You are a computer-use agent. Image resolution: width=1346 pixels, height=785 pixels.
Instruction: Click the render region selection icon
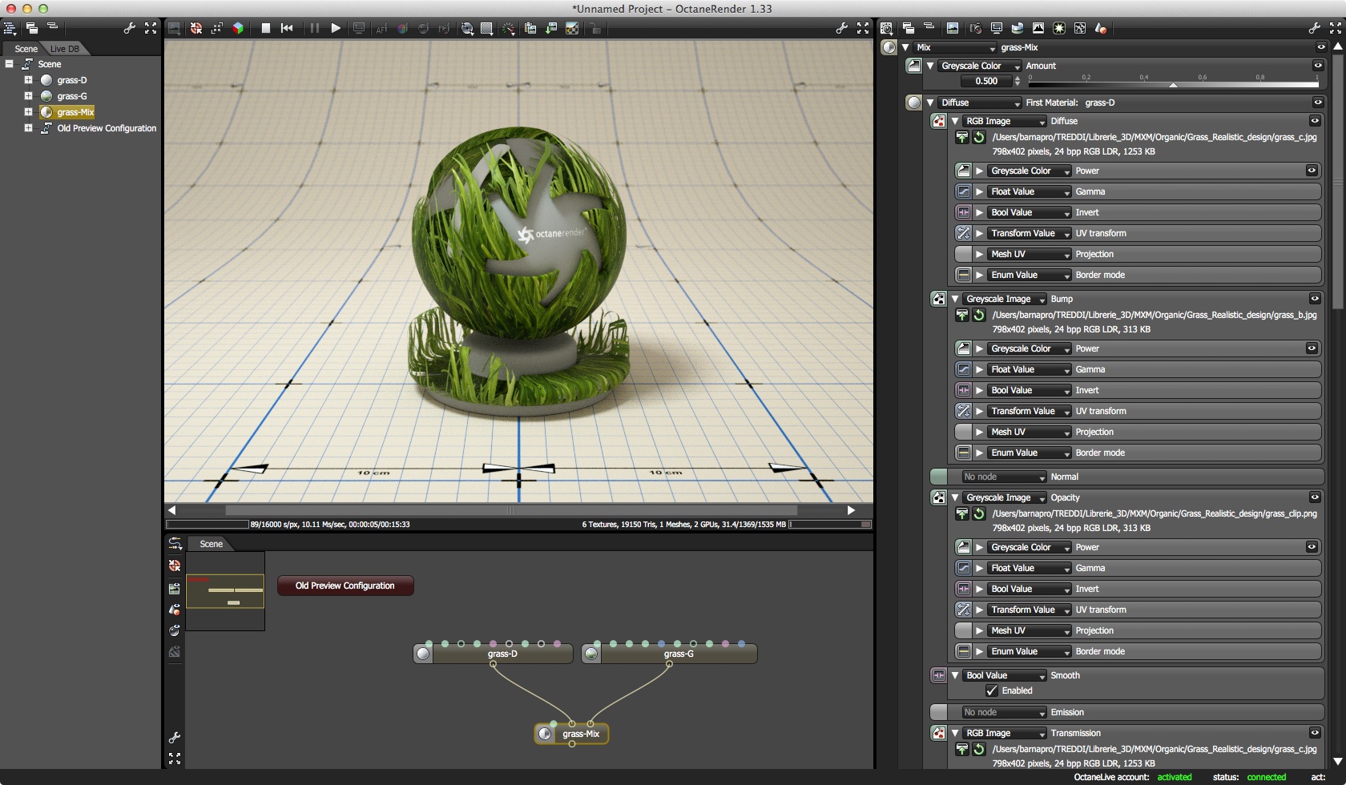486,28
